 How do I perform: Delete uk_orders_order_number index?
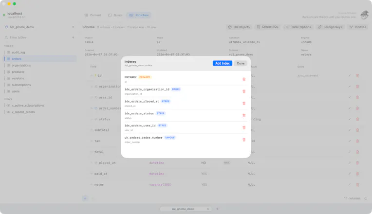[x=244, y=140]
